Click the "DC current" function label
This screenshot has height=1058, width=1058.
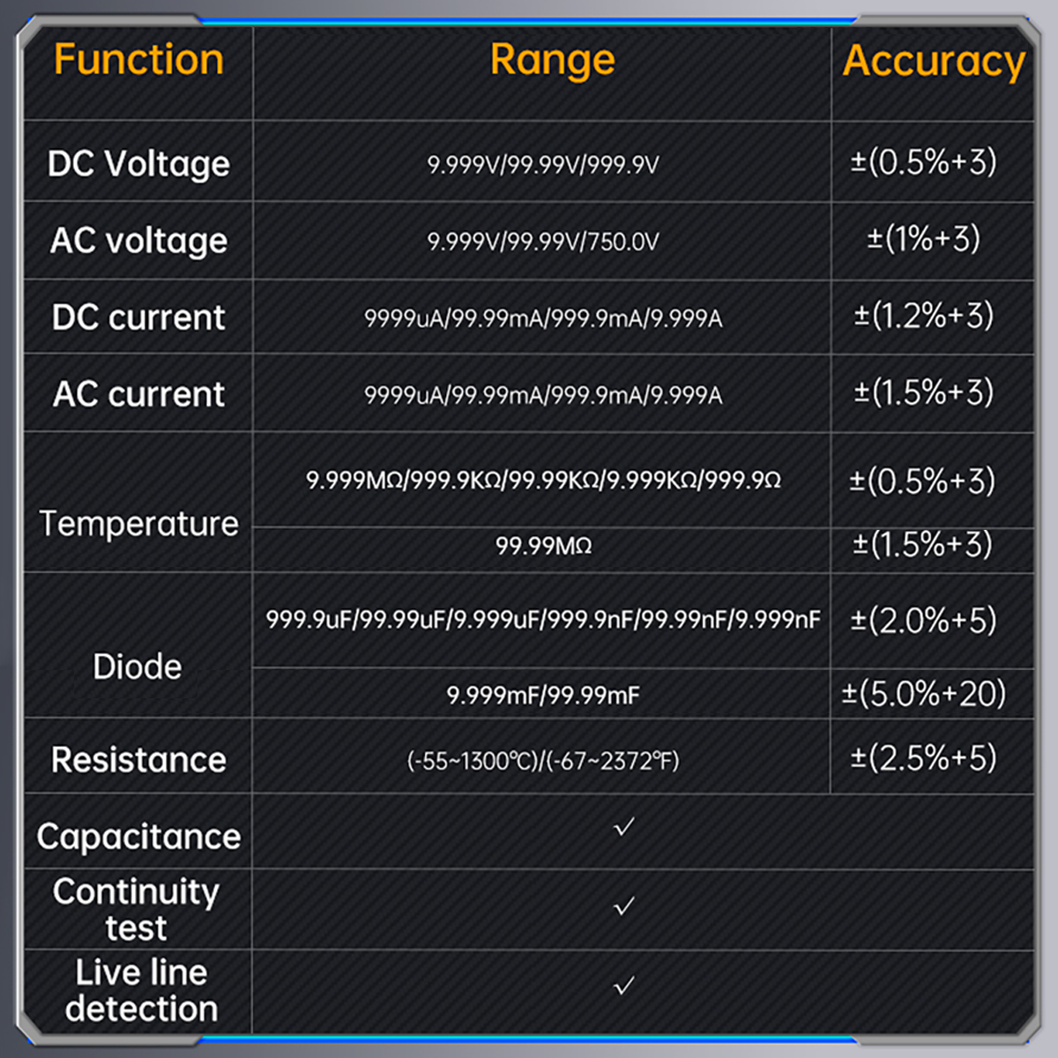[x=138, y=317]
